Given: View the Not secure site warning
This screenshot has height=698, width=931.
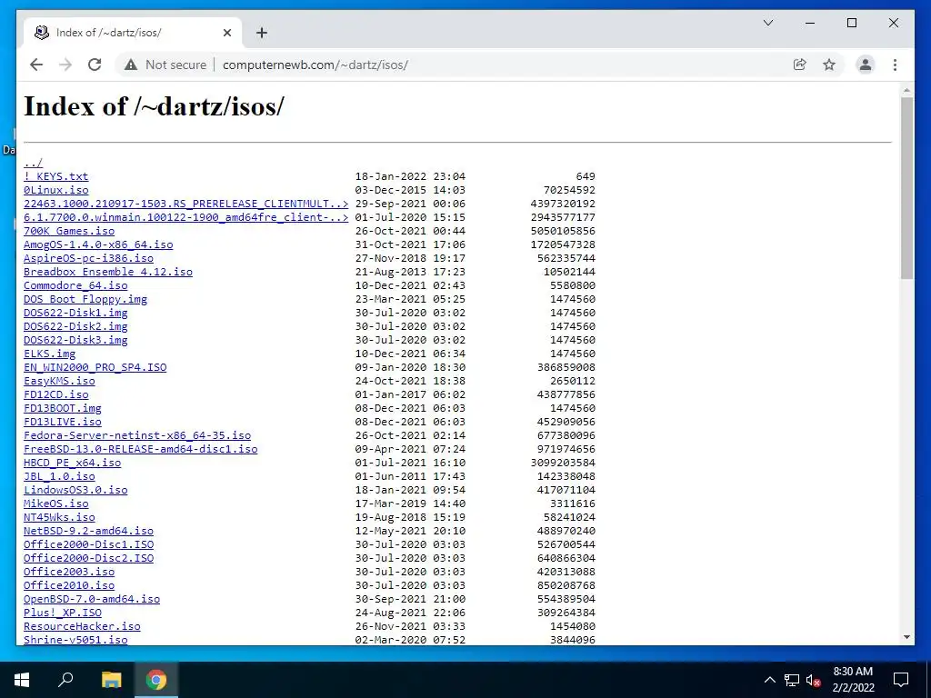Looking at the screenshot, I should click(x=165, y=65).
